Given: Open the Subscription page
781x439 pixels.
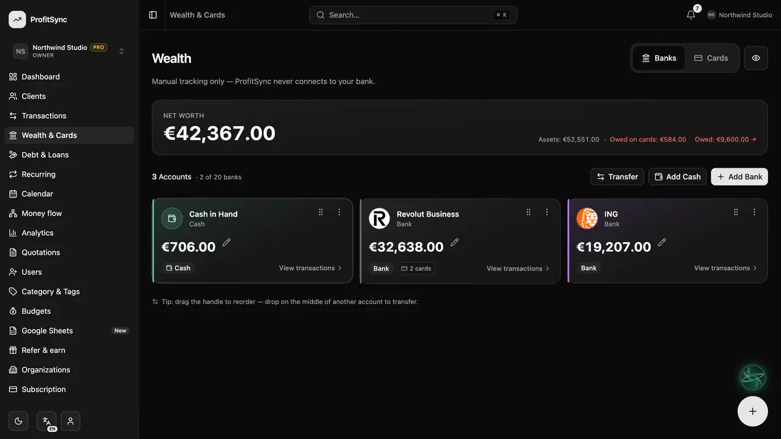Looking at the screenshot, I should pyautogui.click(x=70, y=389).
